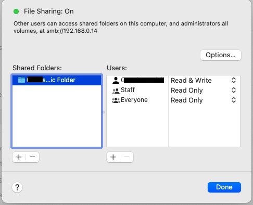Add a shared folder with the plus button
The image size is (253, 205).
pyautogui.click(x=19, y=157)
